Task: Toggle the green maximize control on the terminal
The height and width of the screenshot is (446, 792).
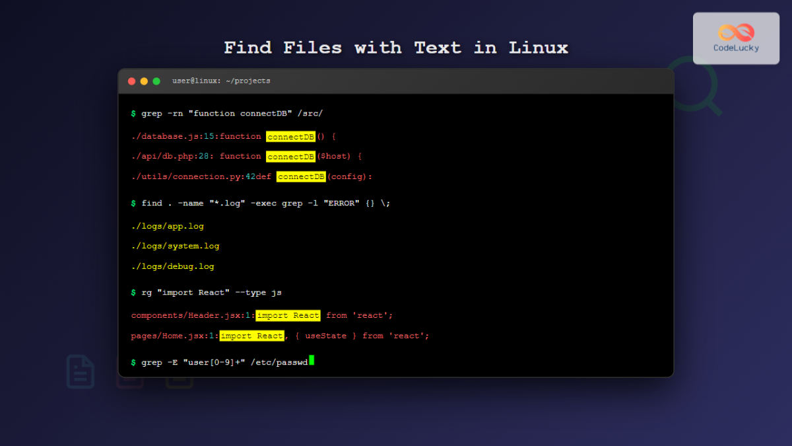Action: point(156,81)
